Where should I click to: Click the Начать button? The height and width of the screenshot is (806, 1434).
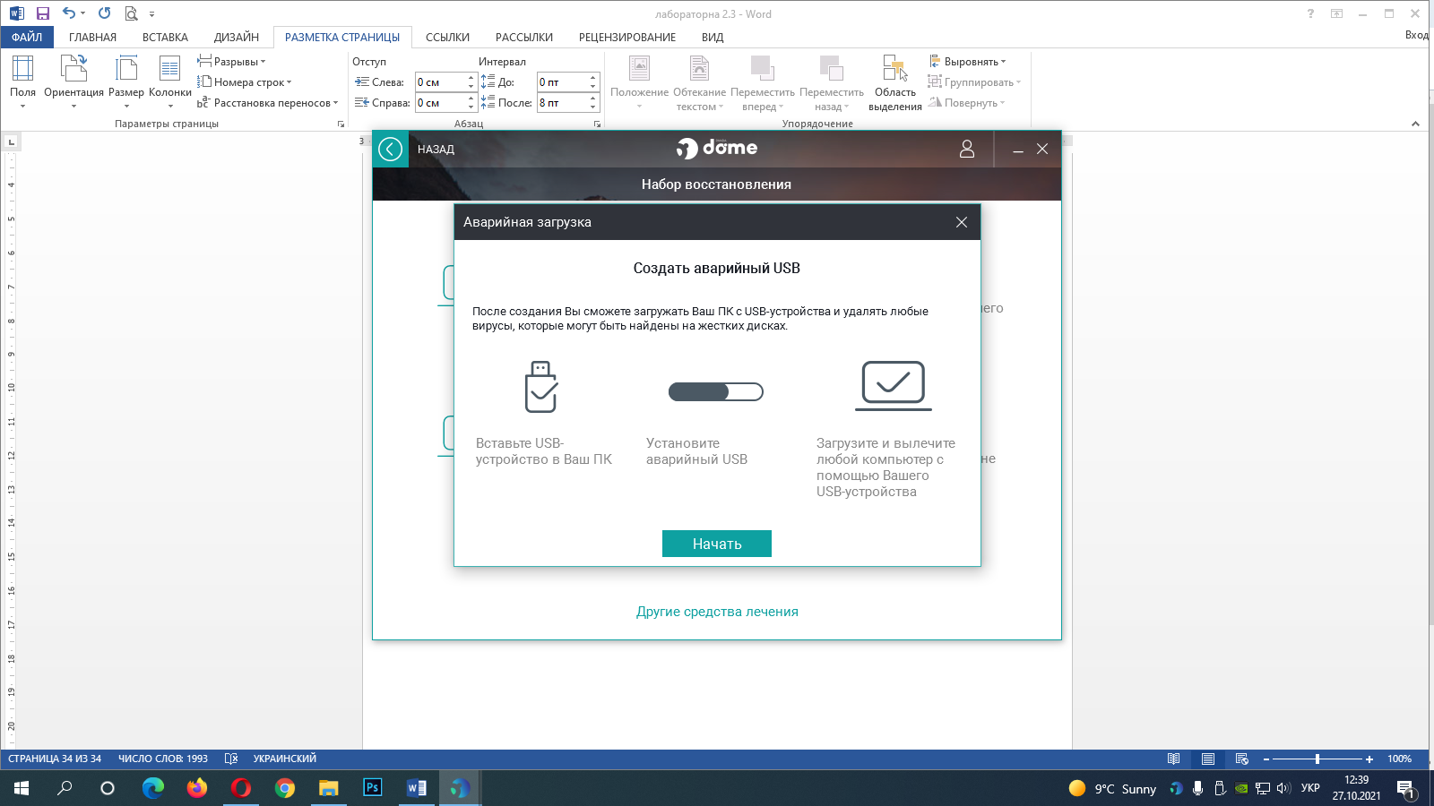click(717, 544)
